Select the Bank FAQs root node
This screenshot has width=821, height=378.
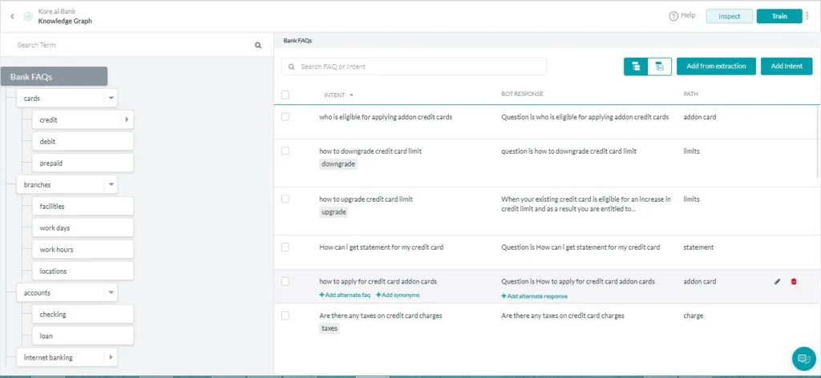[54, 76]
